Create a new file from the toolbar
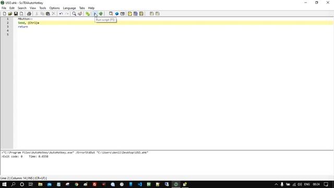This screenshot has height=188, width=334. click(4, 14)
